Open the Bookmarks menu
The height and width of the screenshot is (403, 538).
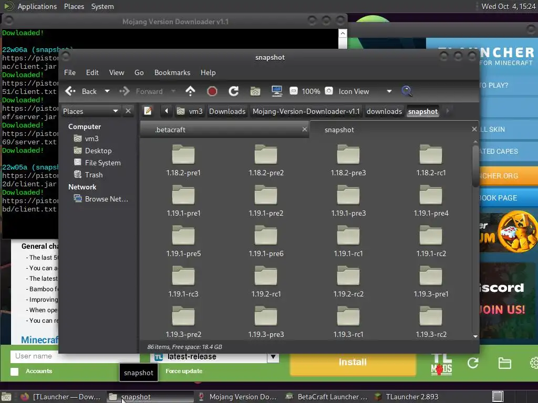(x=172, y=72)
